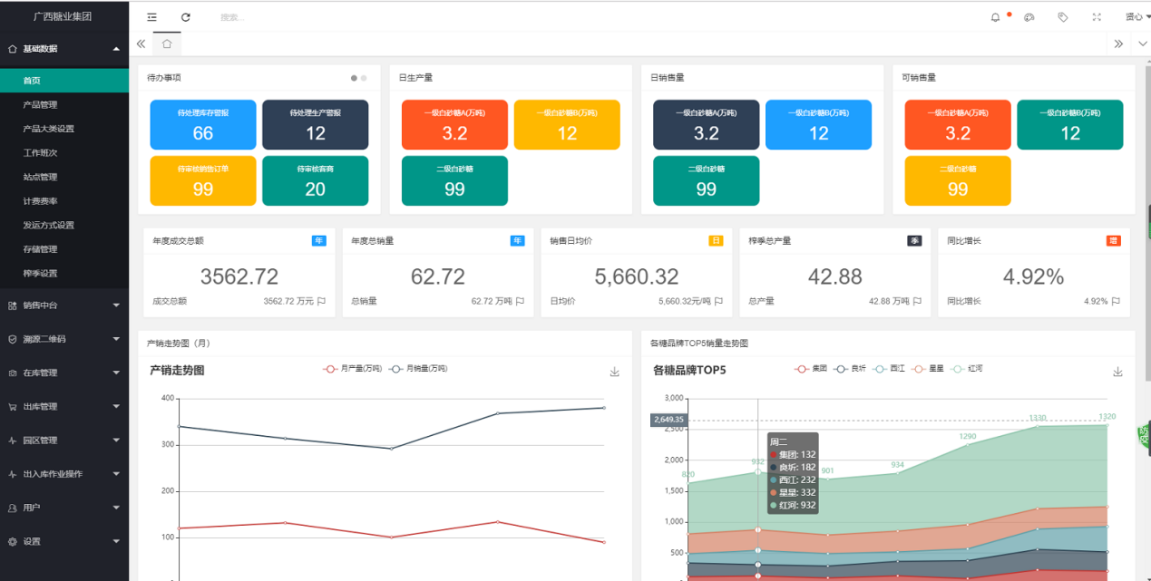
Task: Open the user dropdown in top right
Action: pyautogui.click(x=1137, y=17)
